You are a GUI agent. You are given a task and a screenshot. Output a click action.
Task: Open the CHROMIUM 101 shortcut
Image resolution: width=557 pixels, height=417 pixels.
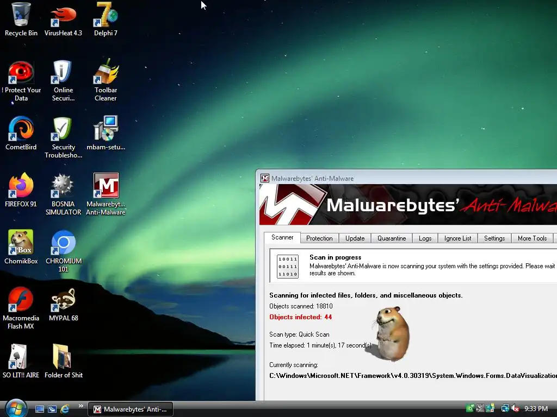[63, 251]
